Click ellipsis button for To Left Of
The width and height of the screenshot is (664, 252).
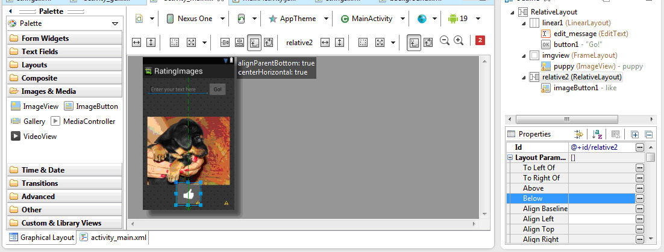point(639,167)
